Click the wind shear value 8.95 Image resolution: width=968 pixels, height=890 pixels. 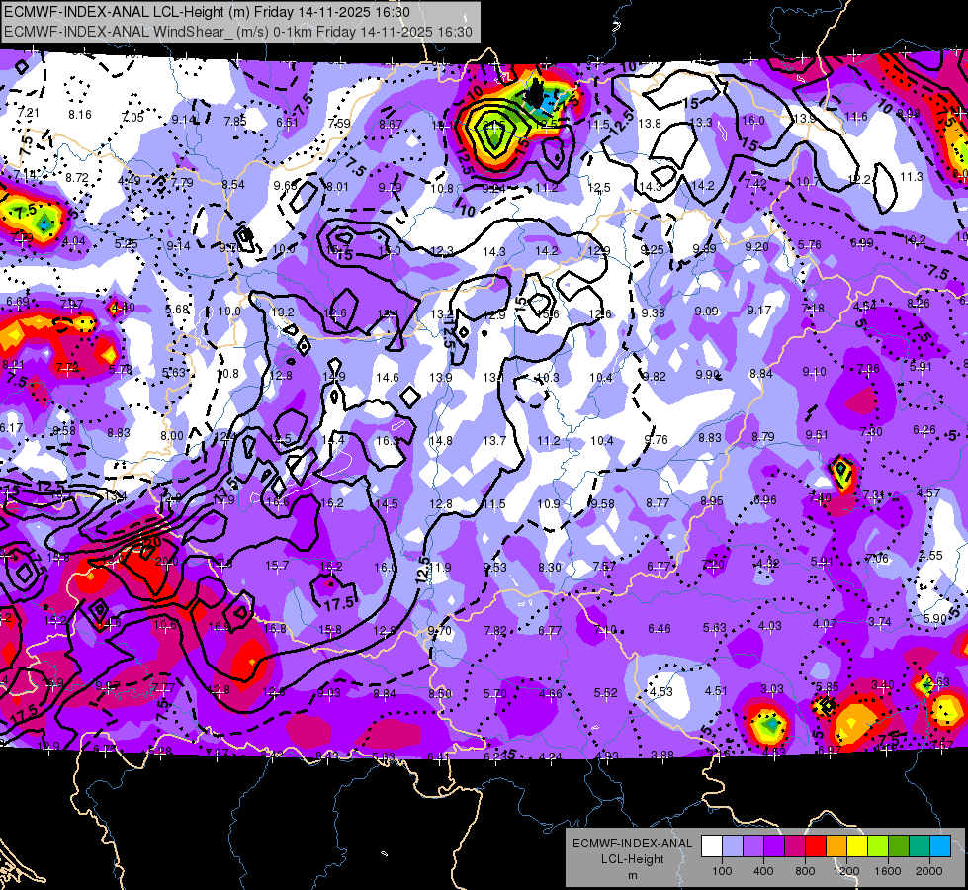coord(711,501)
